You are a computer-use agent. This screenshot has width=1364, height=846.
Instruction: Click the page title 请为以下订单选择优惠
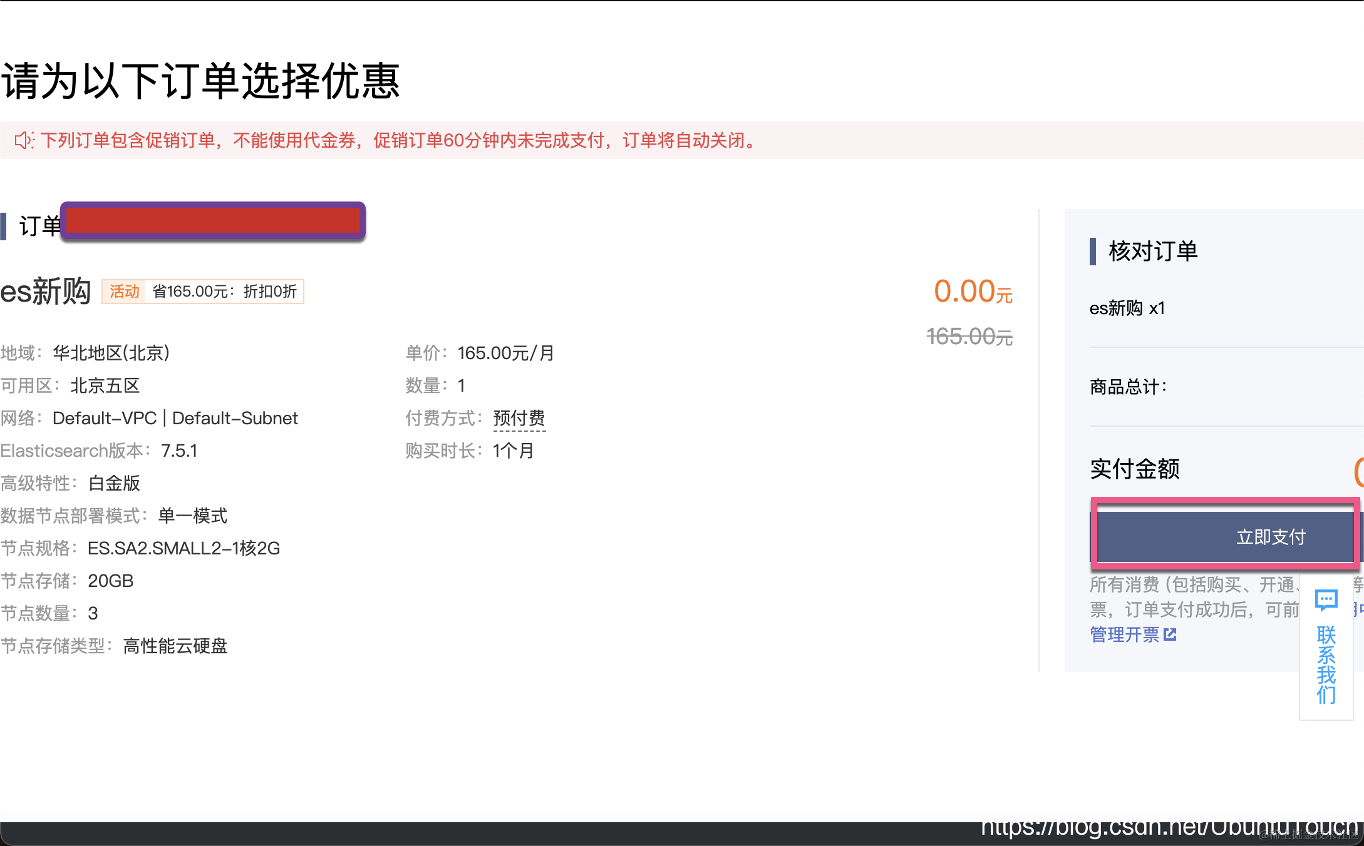(200, 81)
